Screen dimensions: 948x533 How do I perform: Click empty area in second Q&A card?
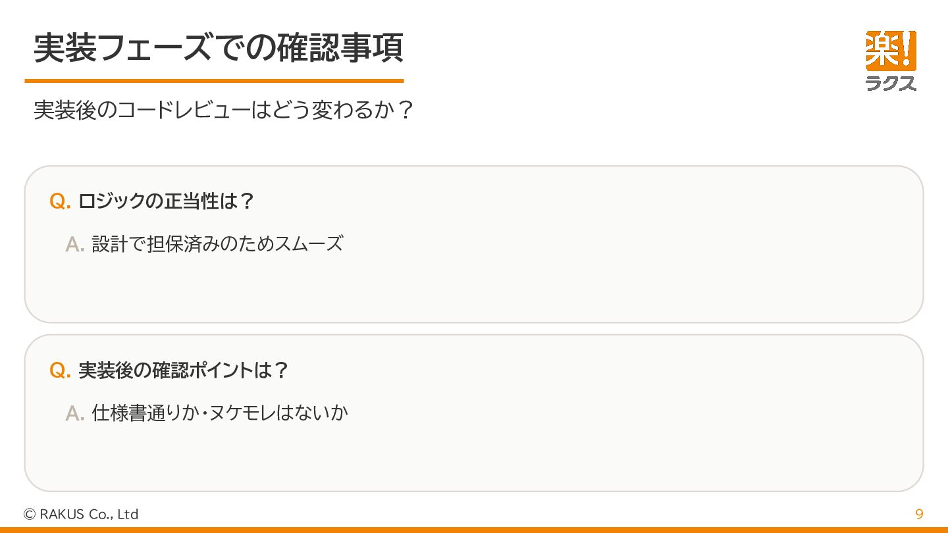point(592,454)
